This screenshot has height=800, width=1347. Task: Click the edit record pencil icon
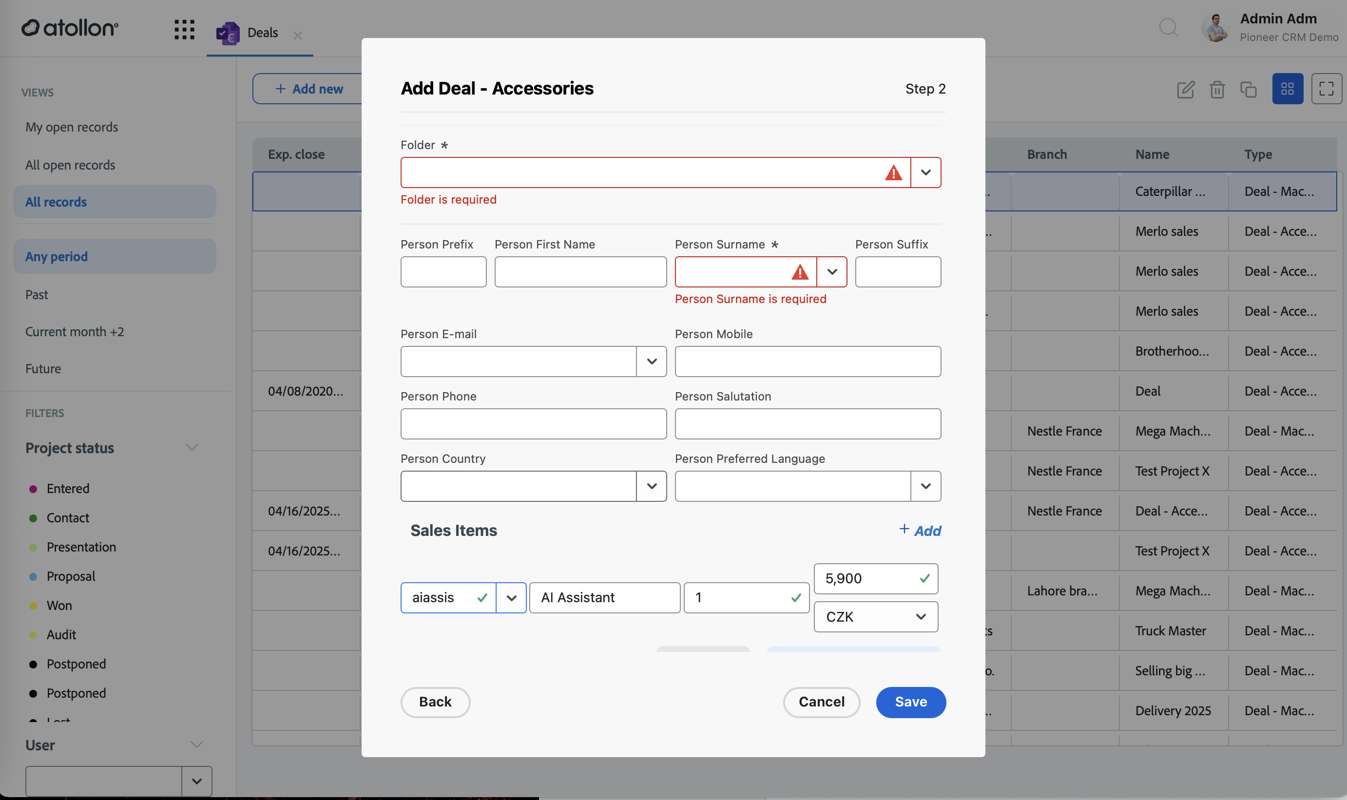[x=1186, y=89]
